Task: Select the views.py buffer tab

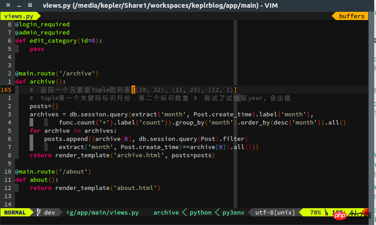Action: click(19, 16)
